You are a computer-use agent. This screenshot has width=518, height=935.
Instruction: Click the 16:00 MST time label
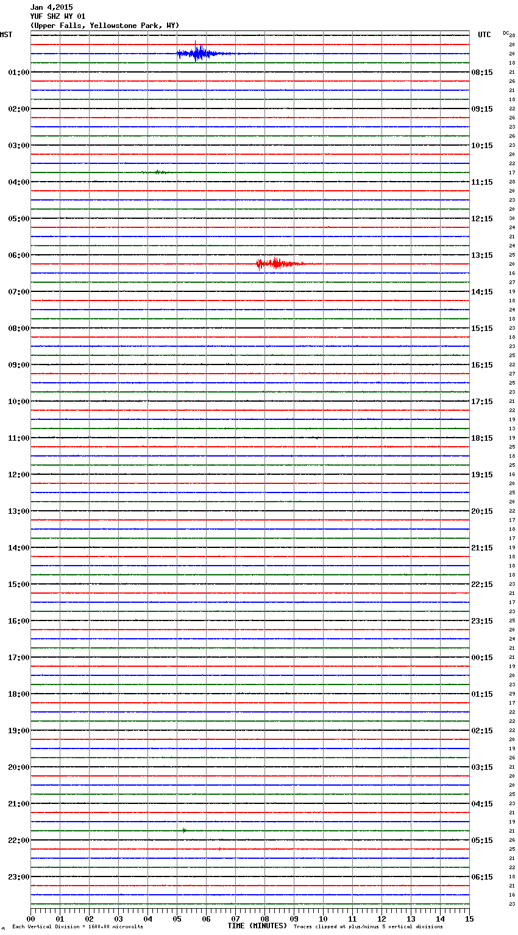pos(19,621)
